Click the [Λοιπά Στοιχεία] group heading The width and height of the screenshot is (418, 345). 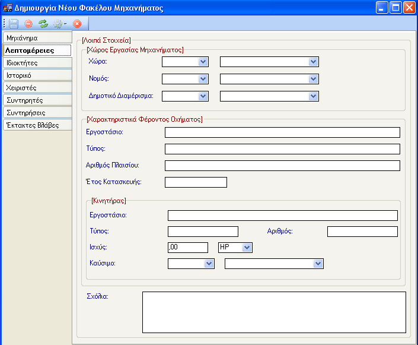click(x=106, y=40)
